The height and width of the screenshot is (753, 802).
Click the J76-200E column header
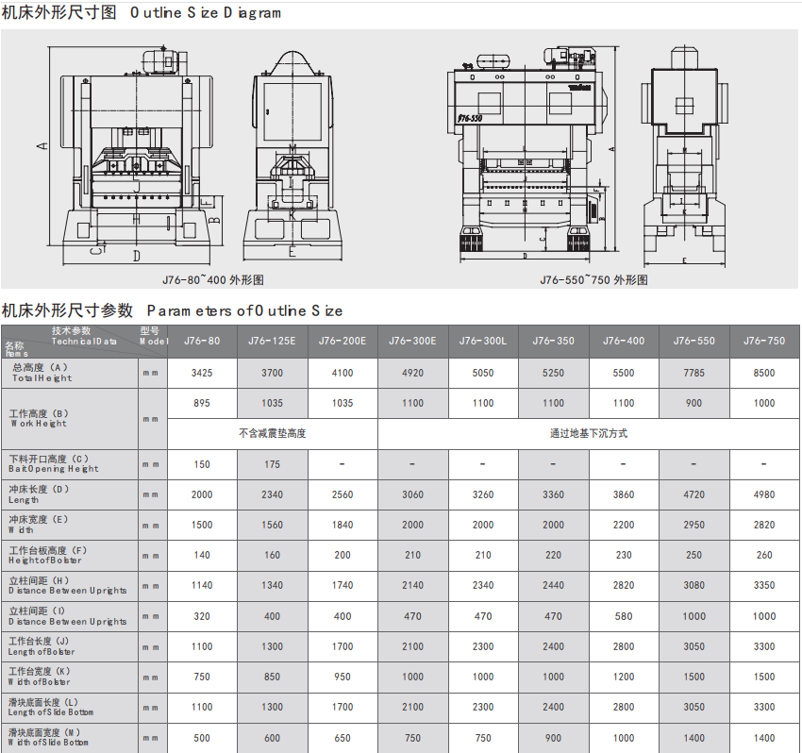point(343,341)
